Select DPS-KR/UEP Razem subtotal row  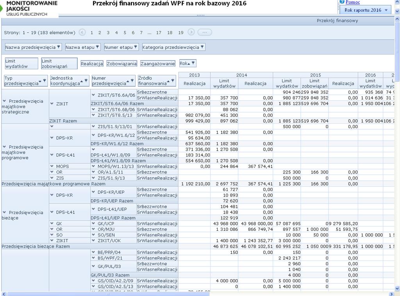(x=134, y=201)
